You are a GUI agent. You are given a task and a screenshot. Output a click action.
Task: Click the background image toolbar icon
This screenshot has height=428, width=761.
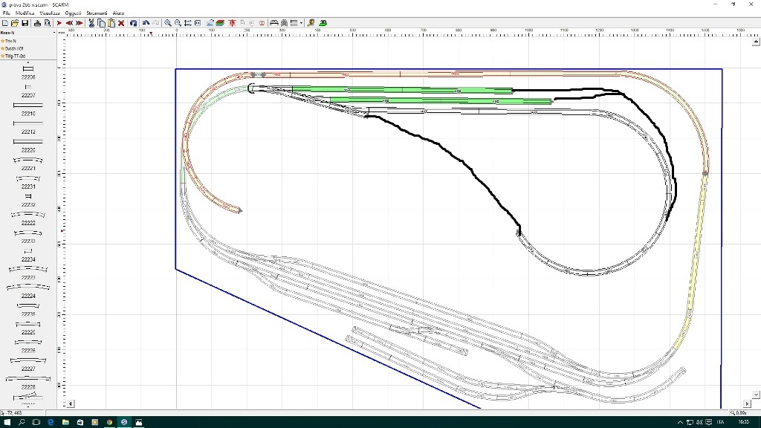coord(210,23)
